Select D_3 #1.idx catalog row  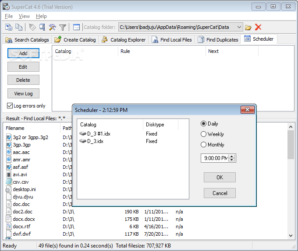133,134
